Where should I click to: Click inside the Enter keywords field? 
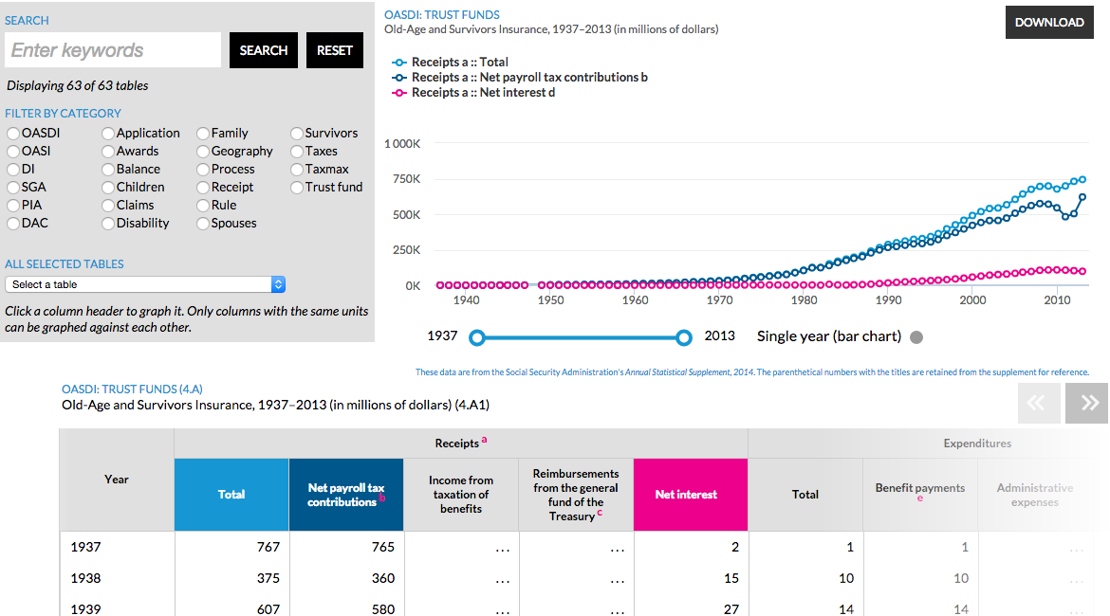pyautogui.click(x=112, y=49)
